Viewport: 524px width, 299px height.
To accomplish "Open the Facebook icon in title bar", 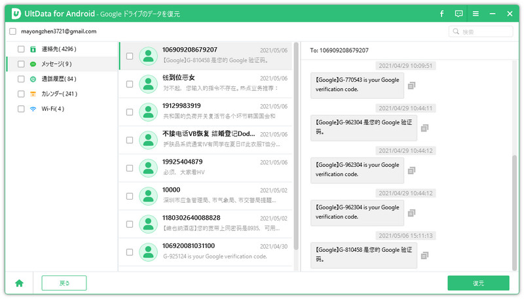I will click(441, 13).
